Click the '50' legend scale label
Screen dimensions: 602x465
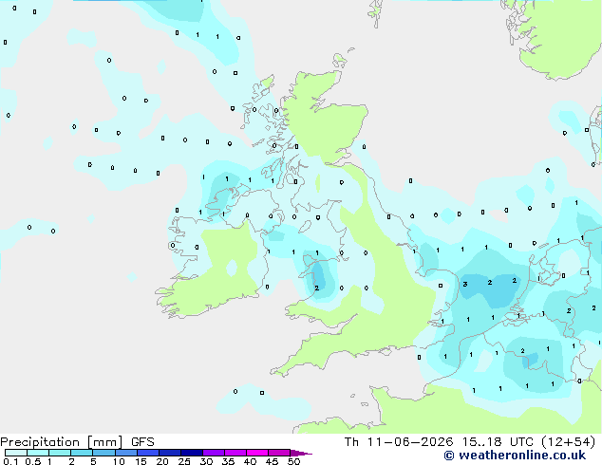(293, 461)
